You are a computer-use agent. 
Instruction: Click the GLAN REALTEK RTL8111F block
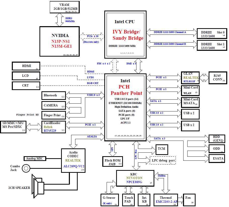coord(190,78)
